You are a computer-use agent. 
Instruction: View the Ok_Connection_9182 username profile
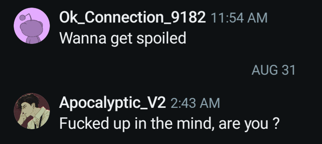pos(132,17)
